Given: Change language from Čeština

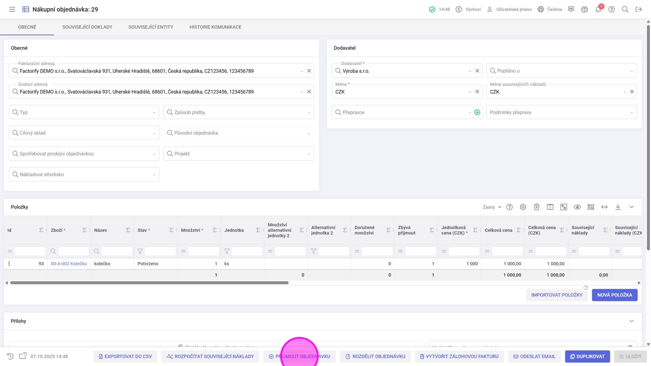Looking at the screenshot, I should pyautogui.click(x=550, y=9).
